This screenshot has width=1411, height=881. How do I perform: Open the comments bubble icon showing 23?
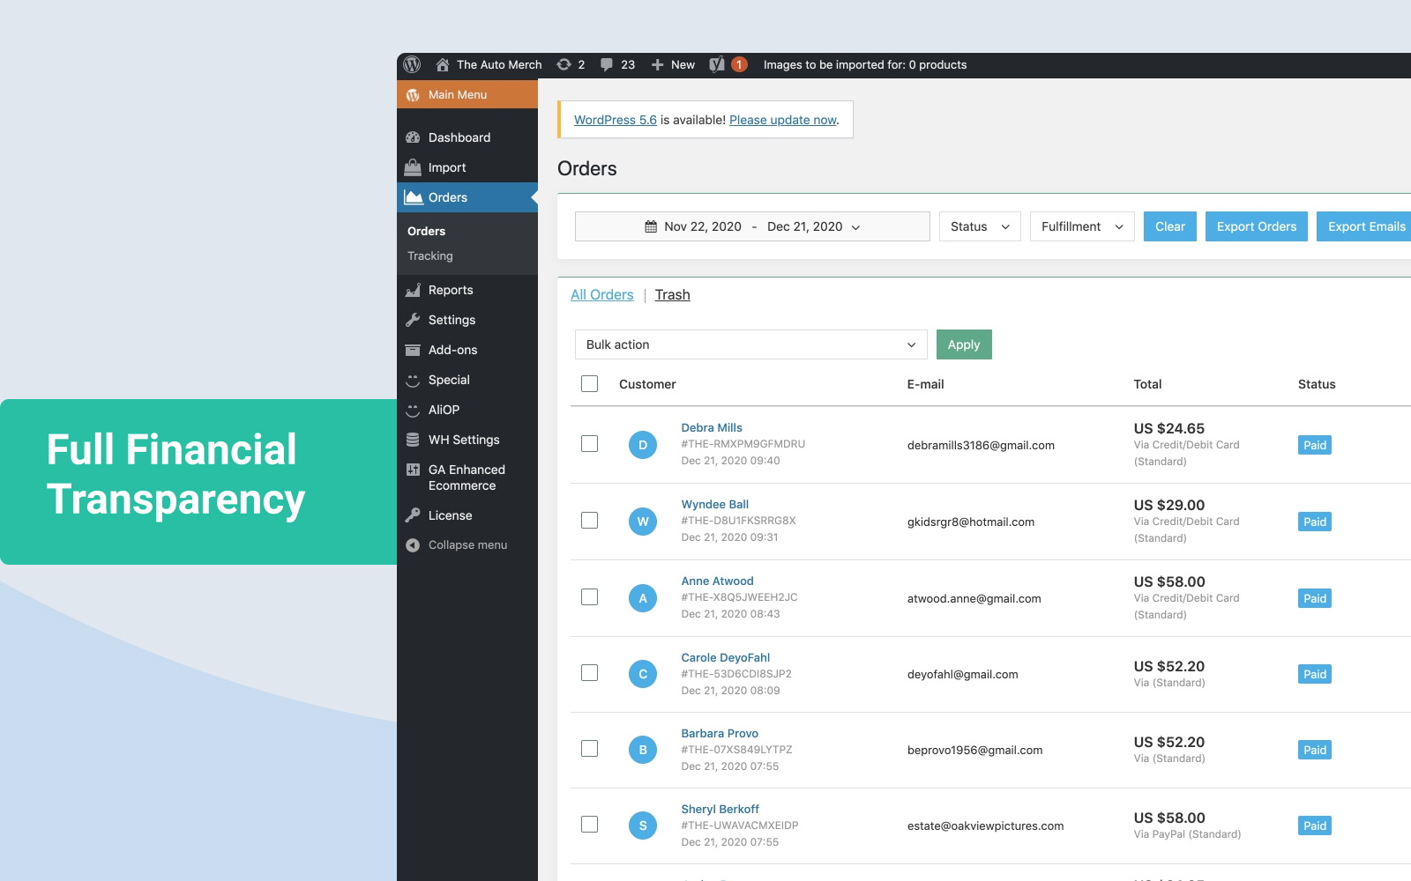coord(607,65)
